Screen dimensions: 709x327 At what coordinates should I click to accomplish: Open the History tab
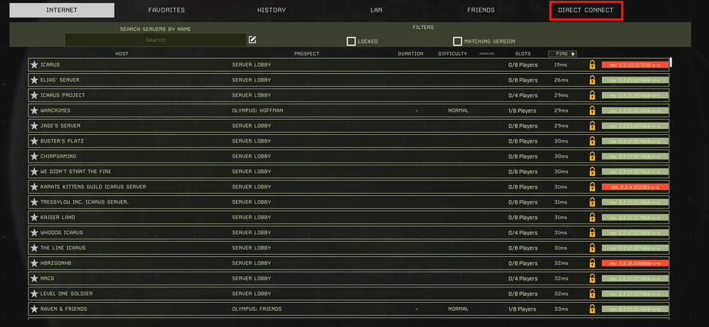(272, 10)
